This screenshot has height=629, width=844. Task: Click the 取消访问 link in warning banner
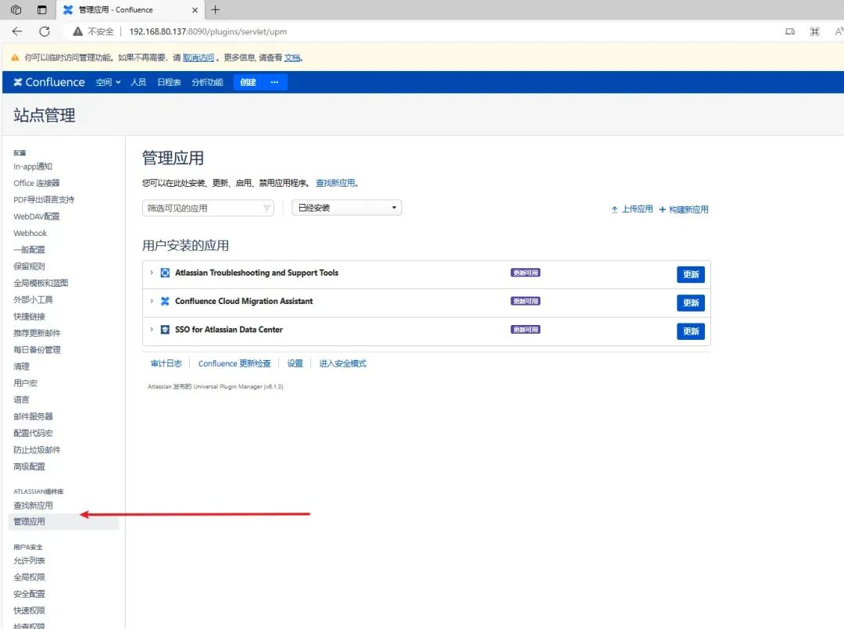tap(198, 58)
